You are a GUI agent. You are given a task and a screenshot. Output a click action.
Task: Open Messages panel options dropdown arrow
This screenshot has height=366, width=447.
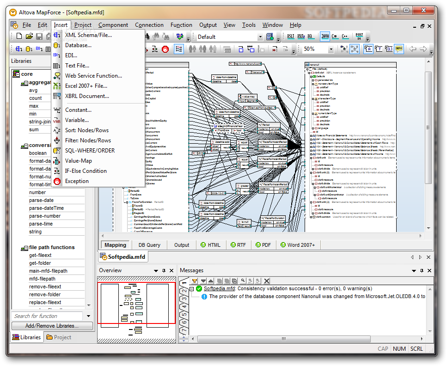414,271
